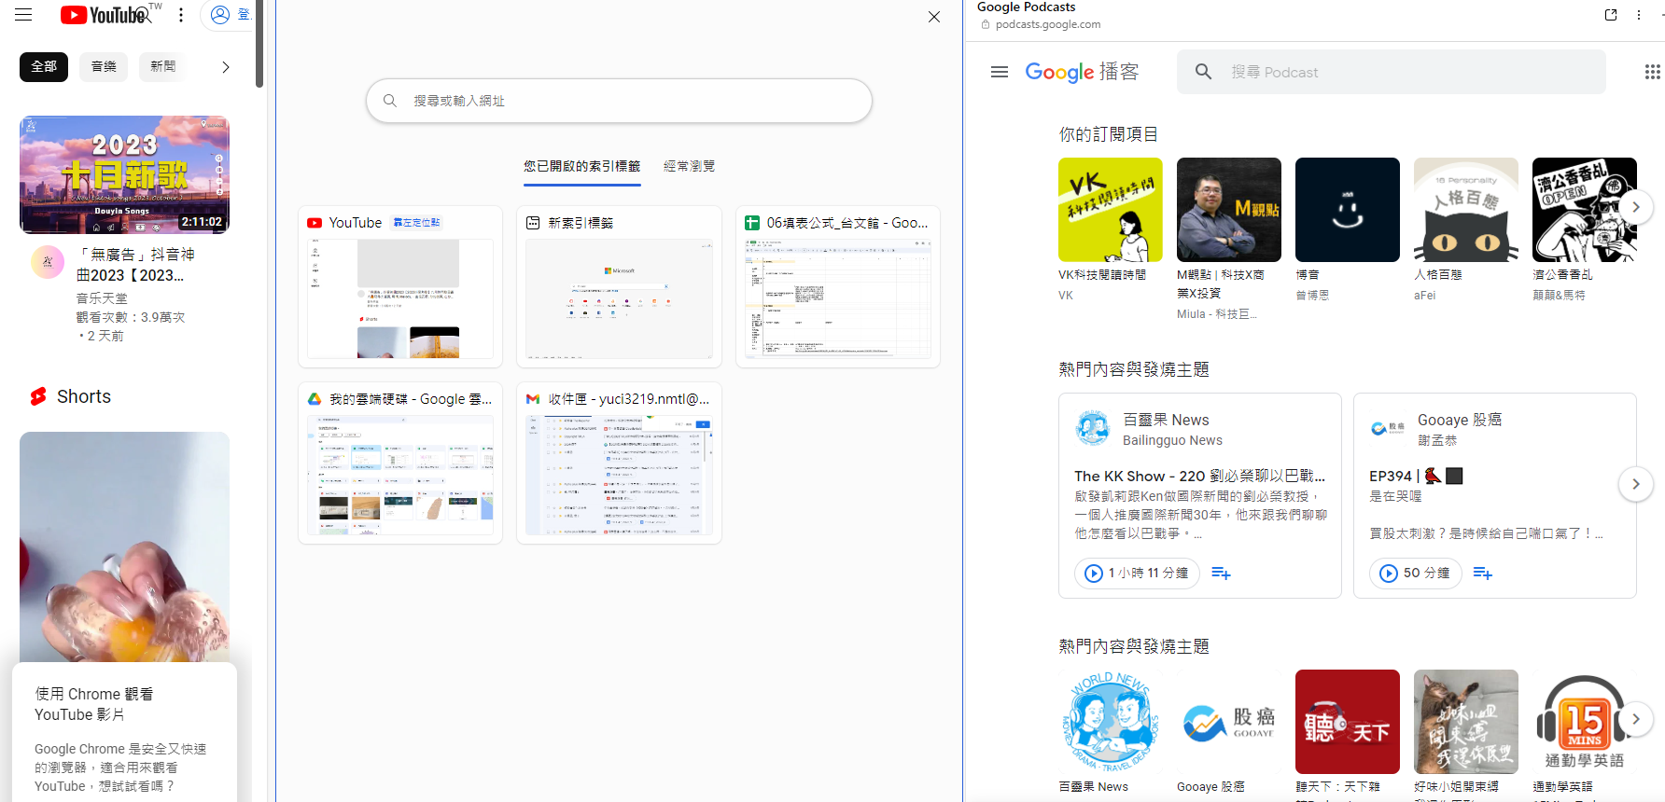The image size is (1665, 802).
Task: Click the Google Sheets favicon
Action: pyautogui.click(x=751, y=223)
